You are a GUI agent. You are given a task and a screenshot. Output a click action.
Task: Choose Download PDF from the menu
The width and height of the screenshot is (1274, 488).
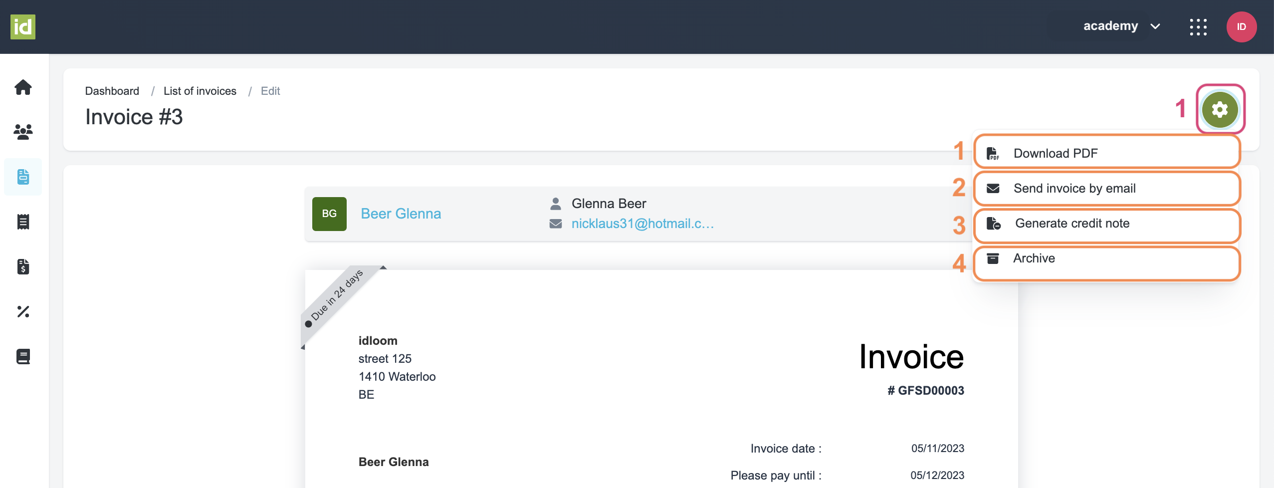coord(1055,153)
